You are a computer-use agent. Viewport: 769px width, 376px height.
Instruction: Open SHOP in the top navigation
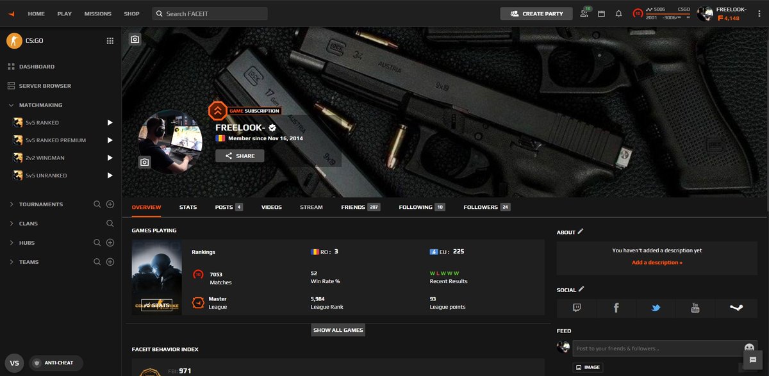tap(132, 13)
